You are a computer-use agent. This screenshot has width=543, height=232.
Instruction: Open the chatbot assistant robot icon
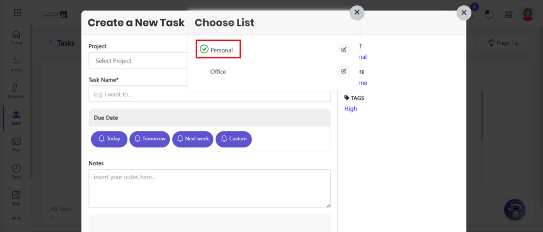pyautogui.click(x=514, y=210)
